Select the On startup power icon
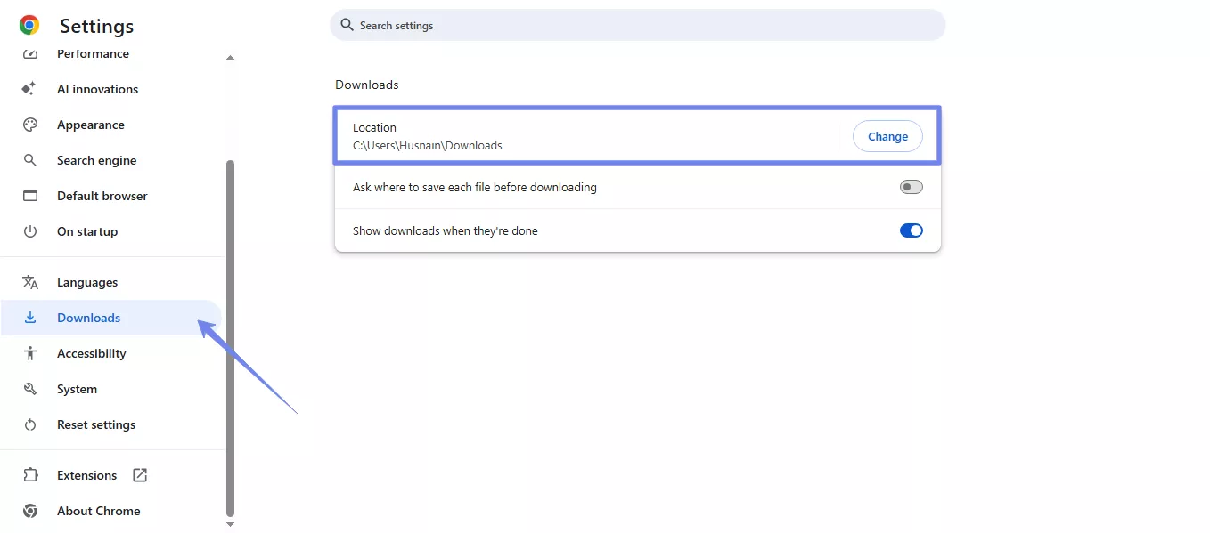 tap(31, 231)
